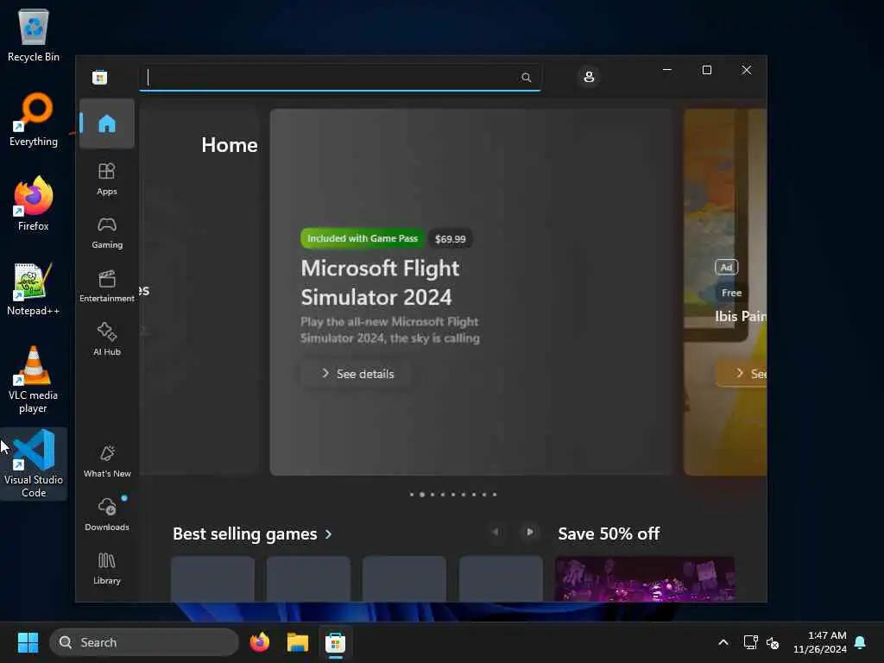
Task: Open the user account profile icon
Action: click(589, 77)
